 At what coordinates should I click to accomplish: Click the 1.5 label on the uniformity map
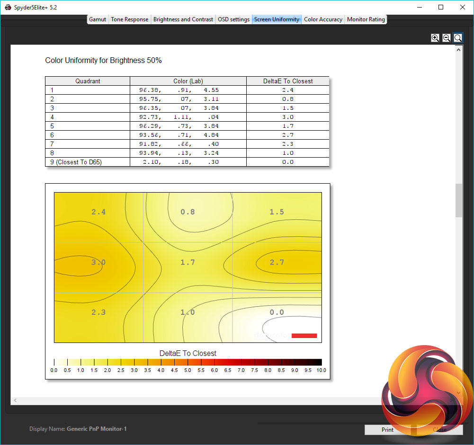point(277,212)
